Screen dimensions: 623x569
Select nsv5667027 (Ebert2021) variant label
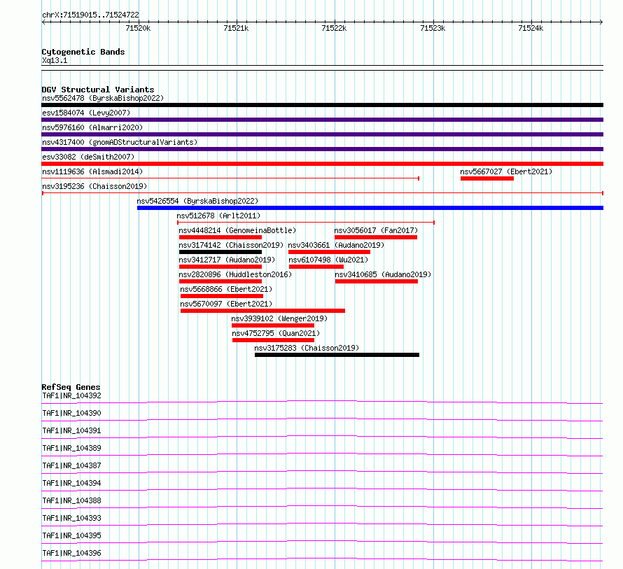point(506,171)
